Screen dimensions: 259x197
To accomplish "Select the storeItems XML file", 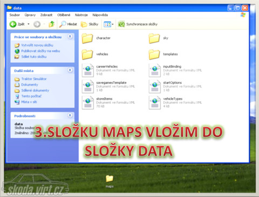I will (x=108, y=102).
